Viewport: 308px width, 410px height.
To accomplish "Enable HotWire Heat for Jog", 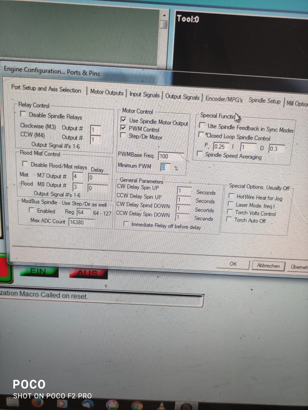I will pyautogui.click(x=231, y=196).
